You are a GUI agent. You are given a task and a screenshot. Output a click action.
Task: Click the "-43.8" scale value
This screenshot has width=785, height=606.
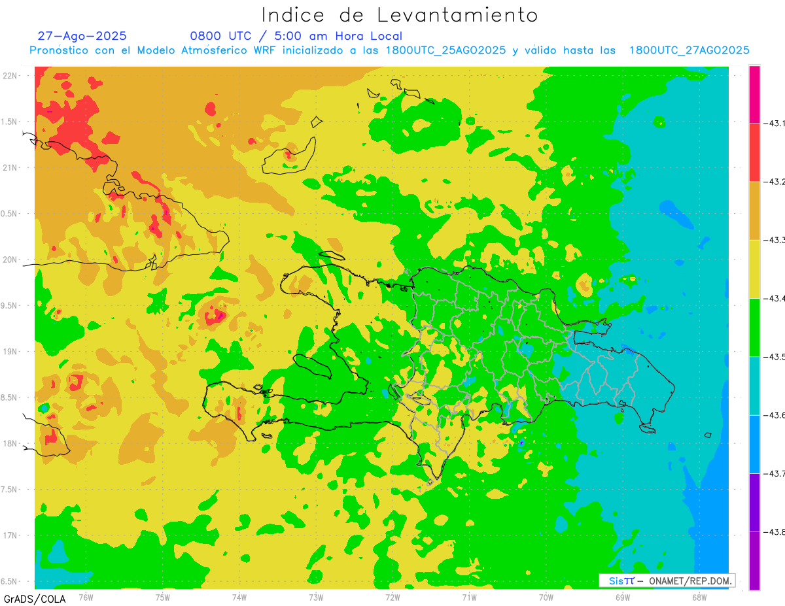pos(775,531)
